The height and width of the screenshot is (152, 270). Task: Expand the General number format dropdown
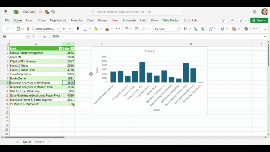point(178,29)
